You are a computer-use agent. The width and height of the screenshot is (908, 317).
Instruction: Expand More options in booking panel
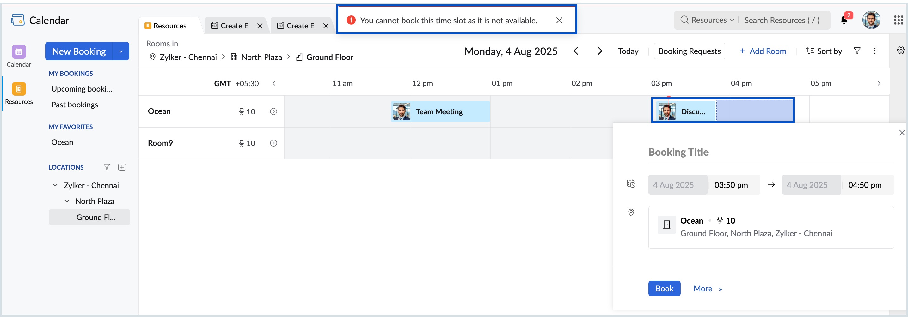(708, 289)
